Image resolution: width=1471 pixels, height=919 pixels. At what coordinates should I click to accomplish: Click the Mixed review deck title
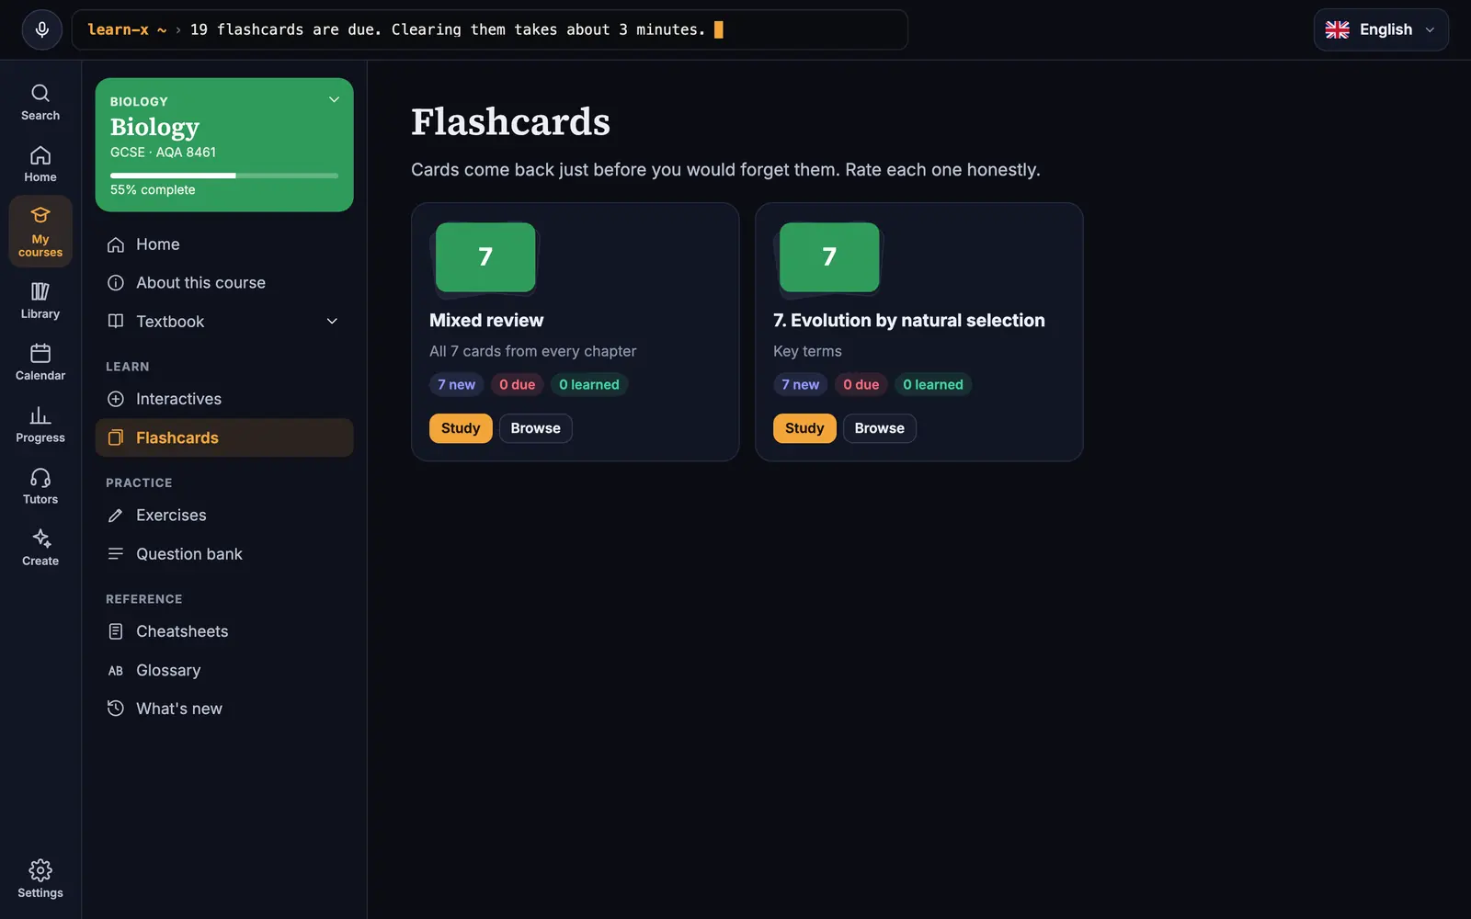[486, 321]
